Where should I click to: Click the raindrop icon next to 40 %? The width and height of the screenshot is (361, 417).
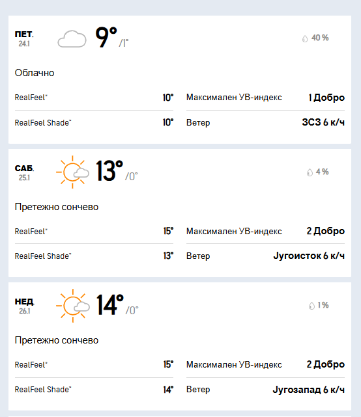tap(305, 38)
